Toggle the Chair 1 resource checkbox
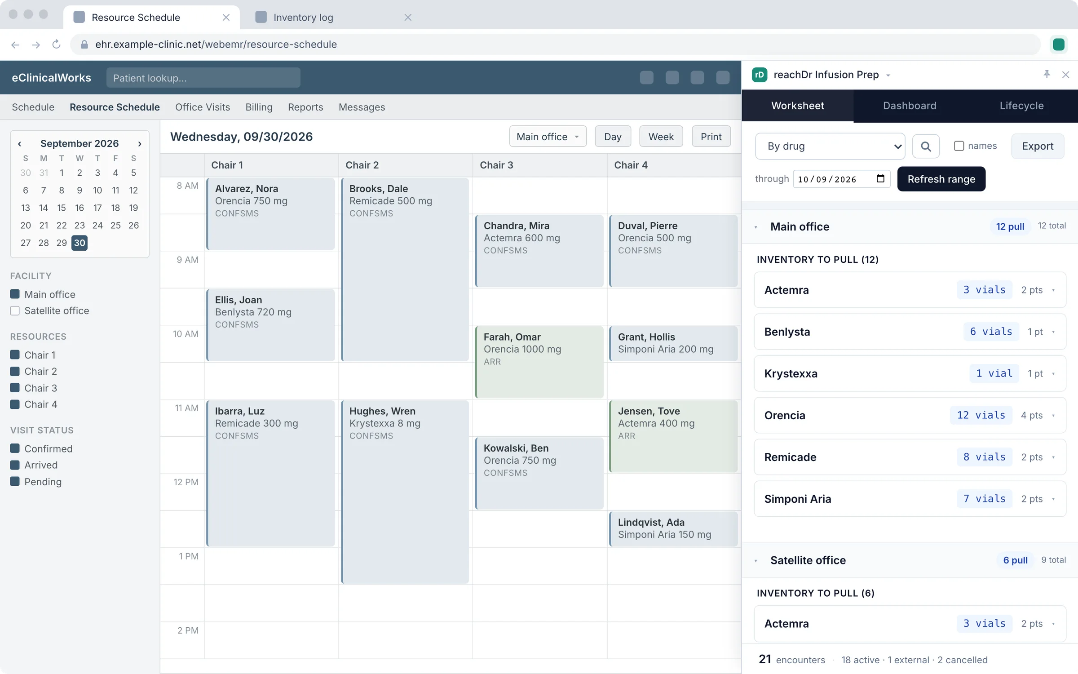The image size is (1078, 674). (x=15, y=355)
